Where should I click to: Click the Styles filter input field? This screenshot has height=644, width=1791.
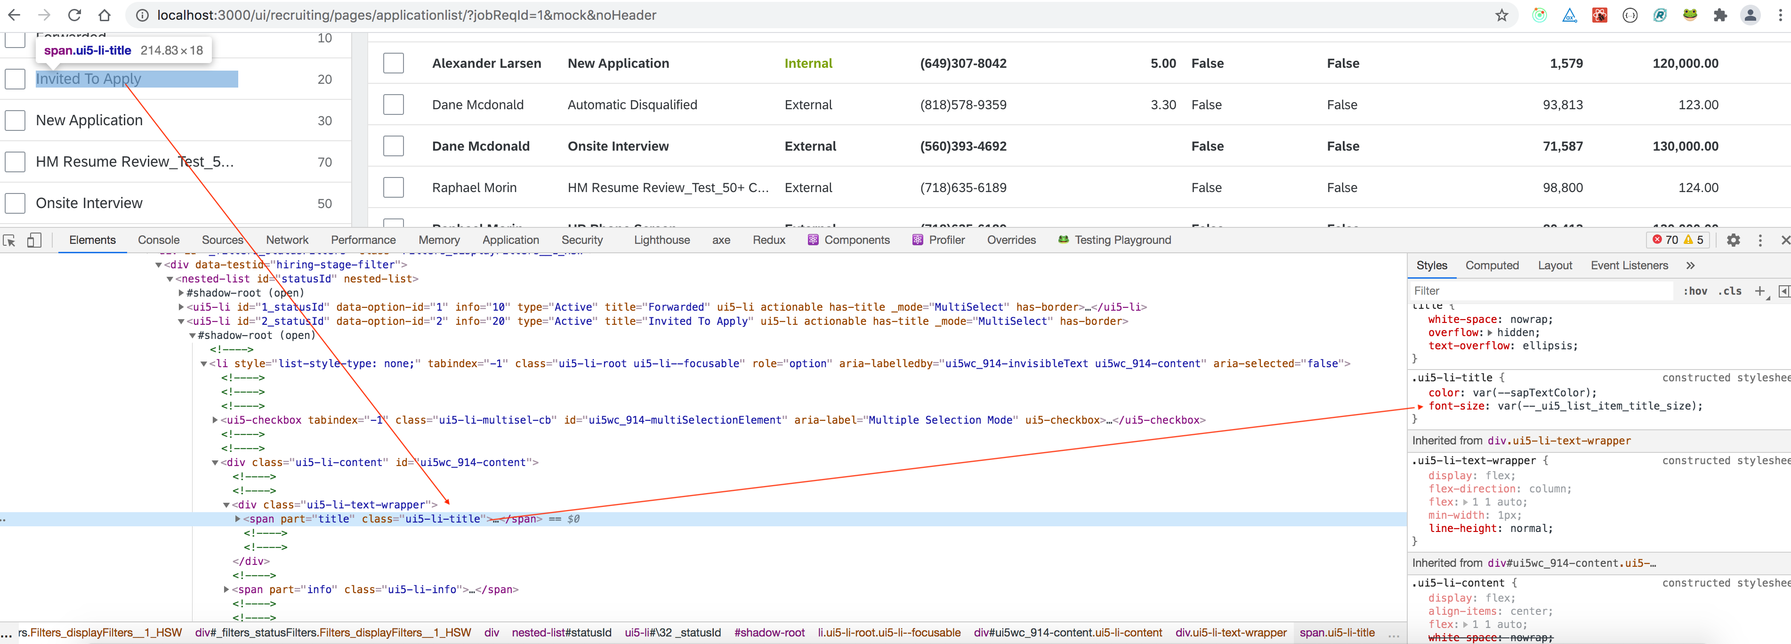click(x=1495, y=291)
